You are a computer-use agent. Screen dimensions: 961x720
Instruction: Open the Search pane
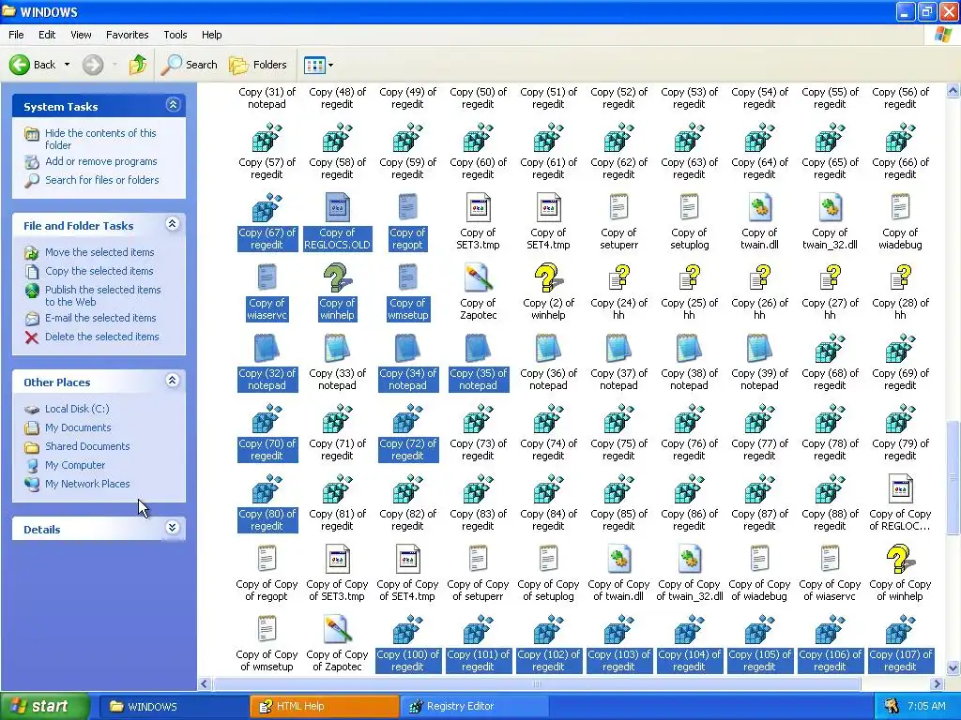189,65
